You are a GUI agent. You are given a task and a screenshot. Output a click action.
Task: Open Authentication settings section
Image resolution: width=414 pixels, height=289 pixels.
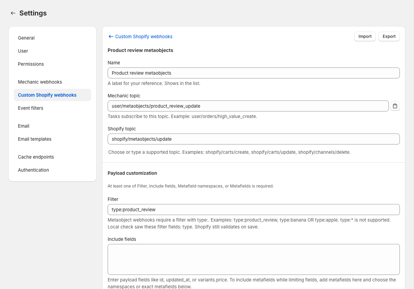tap(52, 170)
